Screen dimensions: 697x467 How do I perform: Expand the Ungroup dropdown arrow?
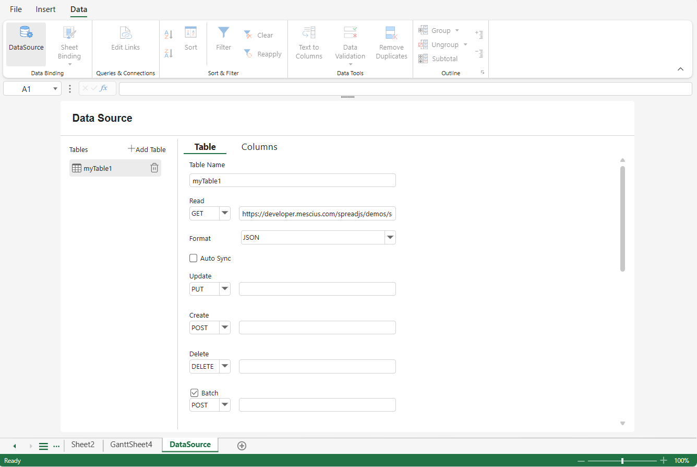(x=465, y=44)
